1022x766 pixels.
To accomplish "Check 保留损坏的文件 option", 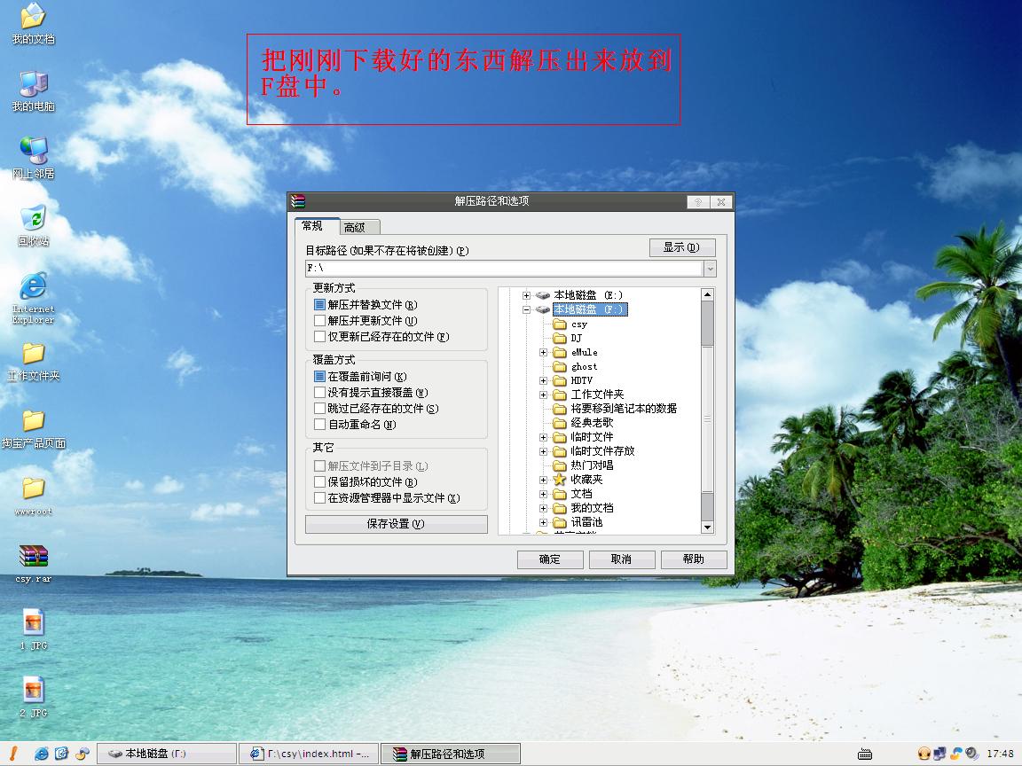I will [320, 481].
